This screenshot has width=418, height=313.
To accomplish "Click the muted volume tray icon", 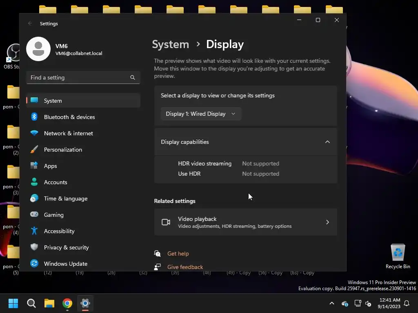I will coord(368,303).
